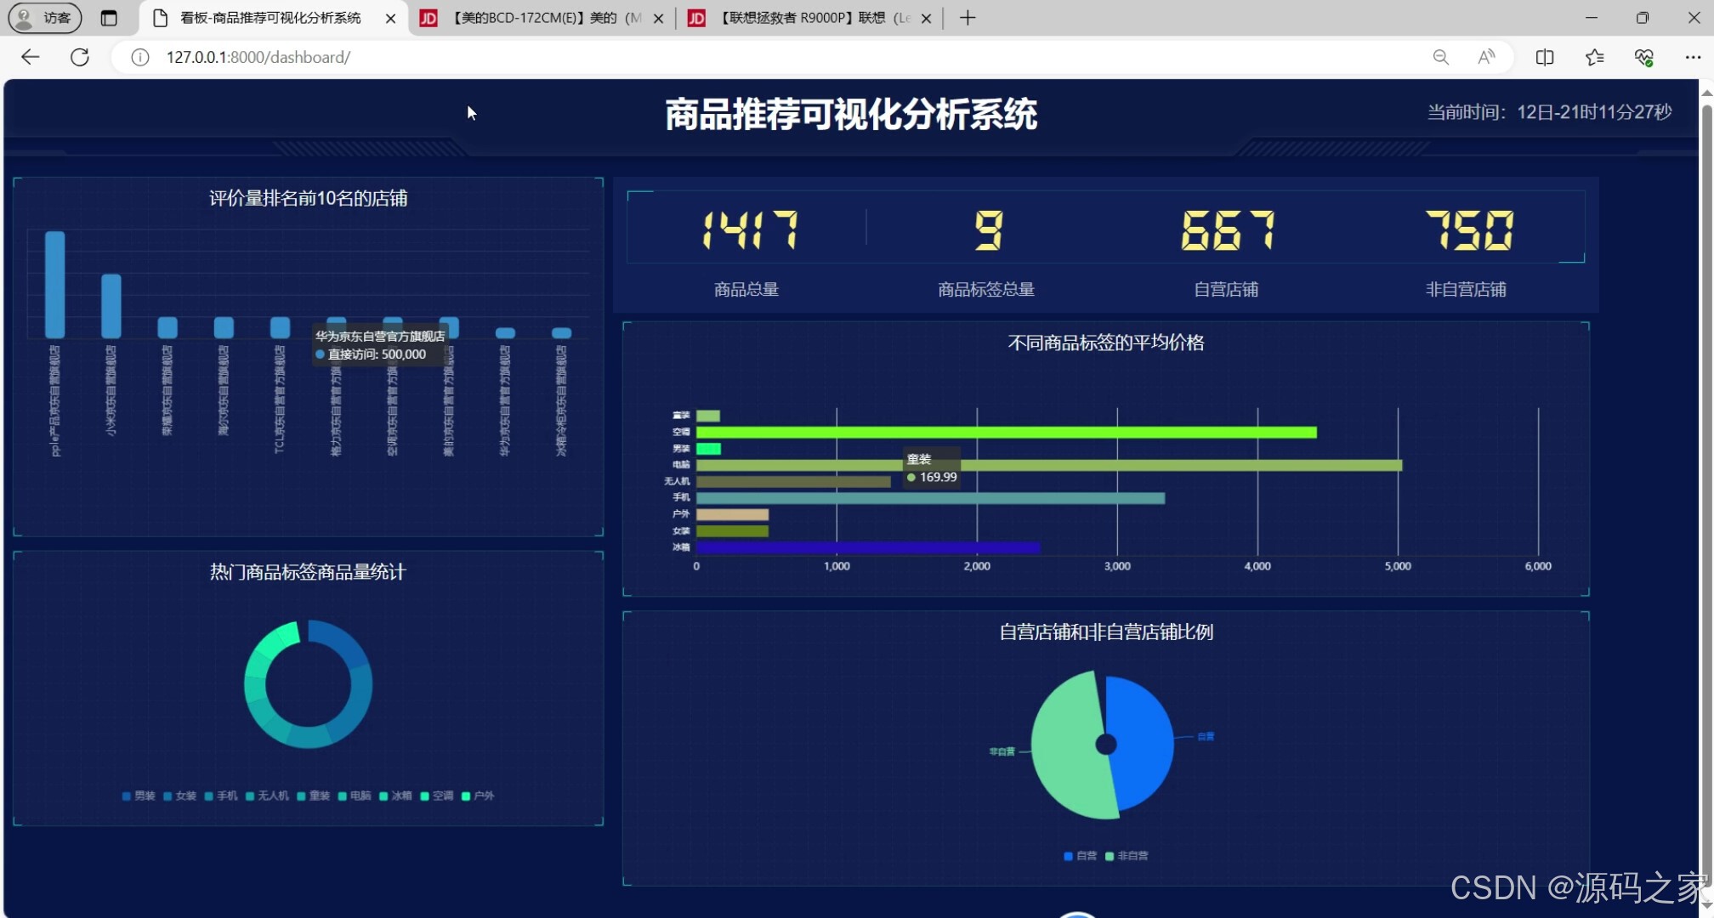1714x918 pixels.
Task: View site information icon in address bar
Action: [140, 57]
